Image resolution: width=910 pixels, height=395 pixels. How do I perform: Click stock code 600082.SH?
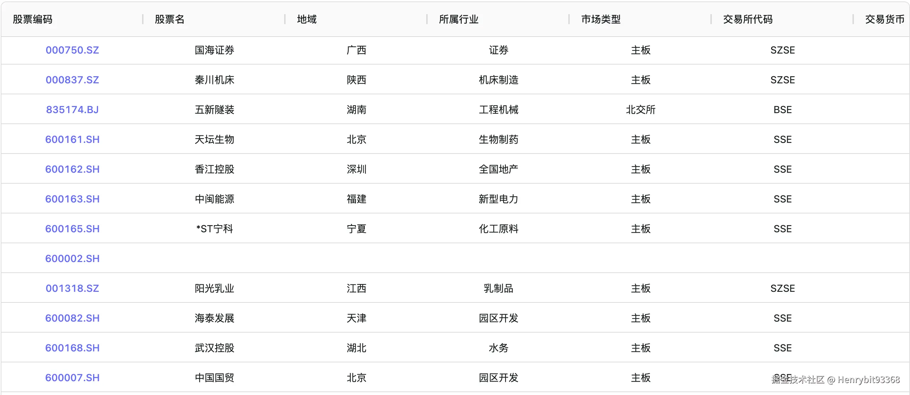click(72, 318)
